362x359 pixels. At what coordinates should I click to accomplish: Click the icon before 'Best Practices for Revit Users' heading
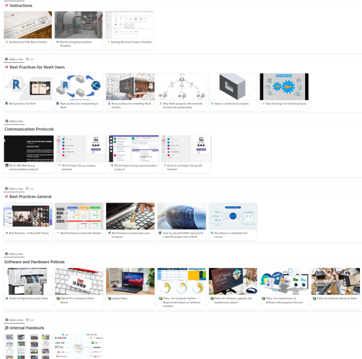[x=6, y=67]
